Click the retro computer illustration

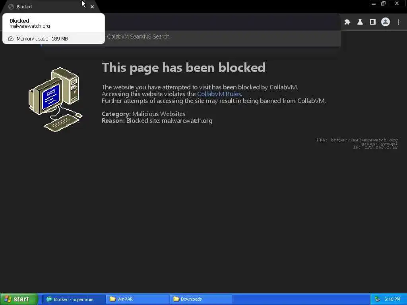[55, 100]
